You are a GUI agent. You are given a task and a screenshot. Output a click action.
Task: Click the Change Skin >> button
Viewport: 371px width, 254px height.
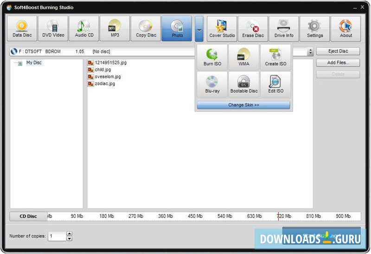click(243, 105)
